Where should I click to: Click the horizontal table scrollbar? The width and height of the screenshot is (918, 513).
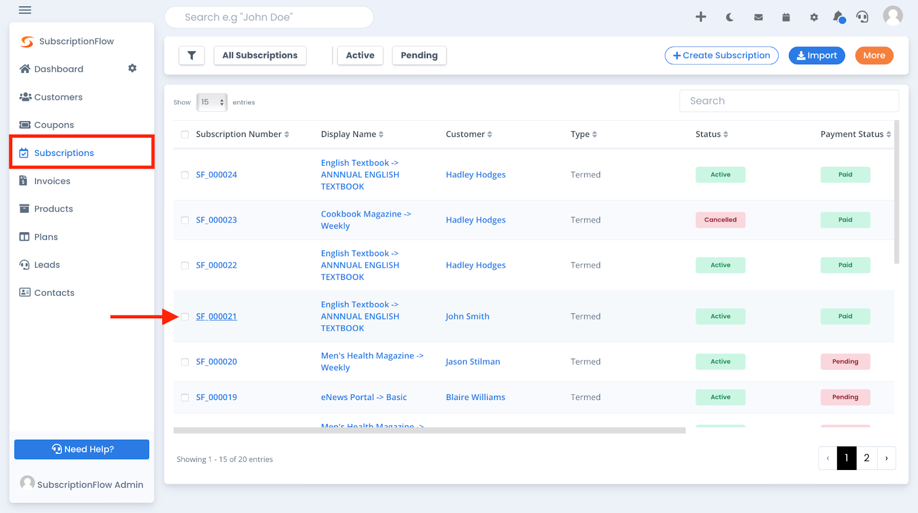tap(429, 430)
